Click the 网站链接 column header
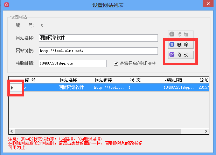This screenshot has height=155, width=216. (x=111, y=80)
